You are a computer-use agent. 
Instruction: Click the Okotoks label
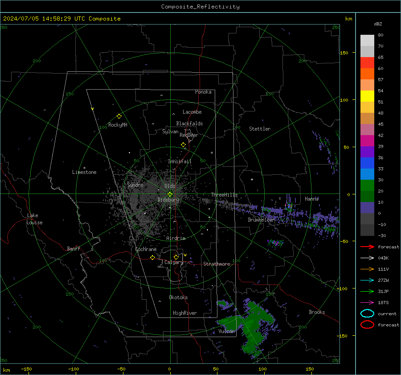tap(178, 297)
